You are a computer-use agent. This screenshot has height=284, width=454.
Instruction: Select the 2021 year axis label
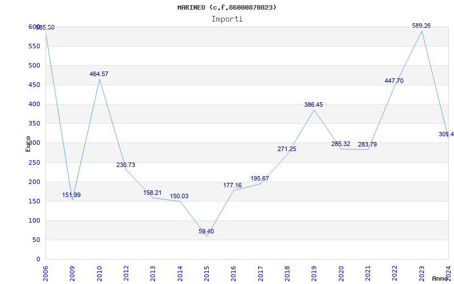tap(368, 273)
